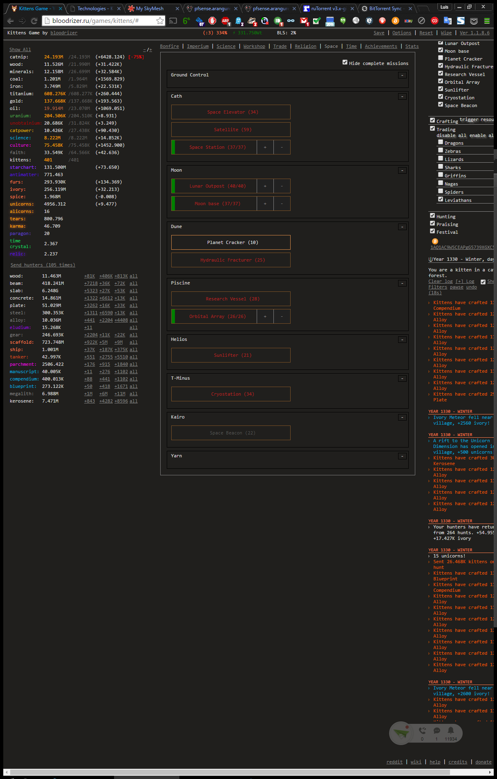The image size is (497, 779).
Task: Click Send hunters link
Action: click(43, 265)
